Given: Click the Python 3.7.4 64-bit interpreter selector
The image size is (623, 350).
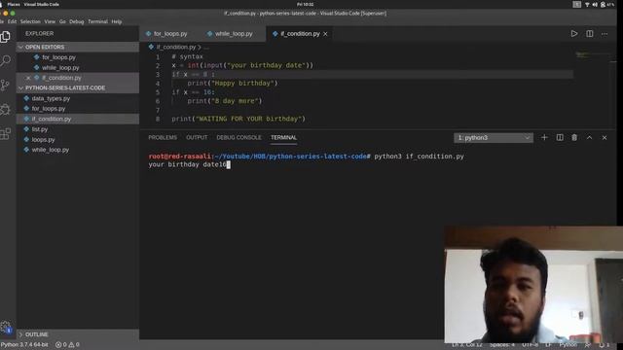Looking at the screenshot, I should 24,344.
